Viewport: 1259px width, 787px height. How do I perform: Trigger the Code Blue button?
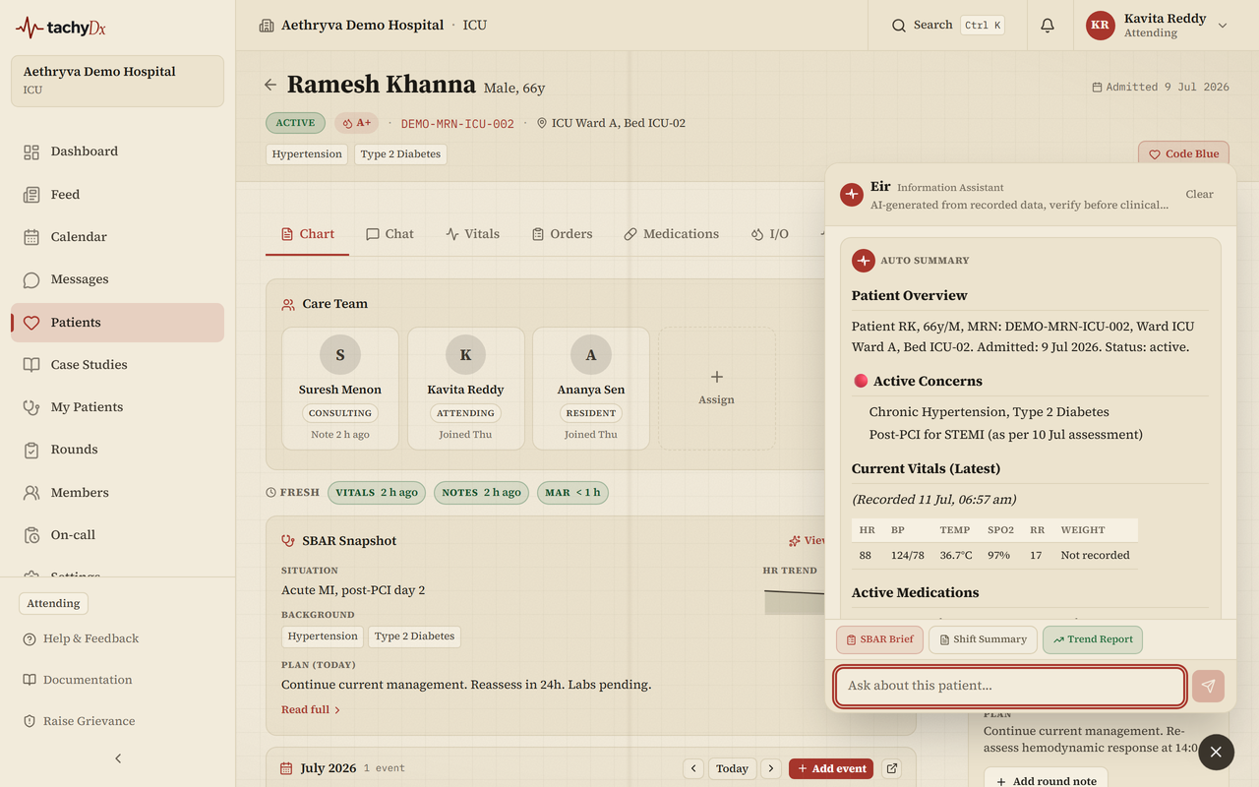pos(1183,153)
